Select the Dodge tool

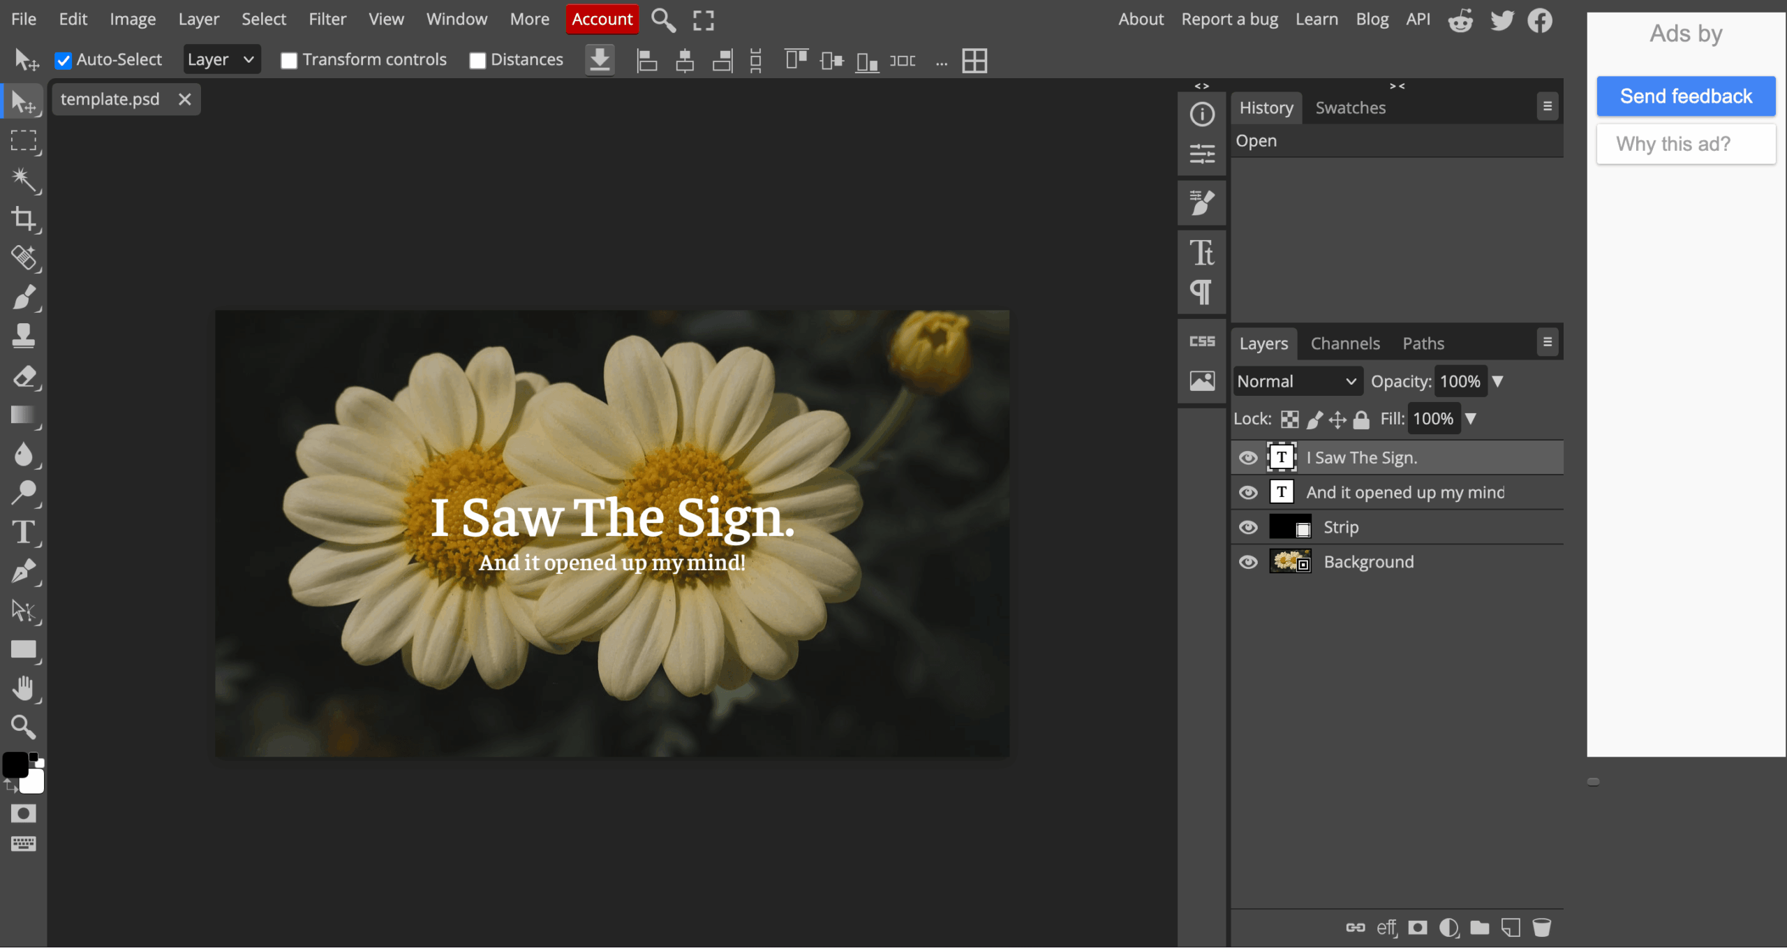point(24,493)
